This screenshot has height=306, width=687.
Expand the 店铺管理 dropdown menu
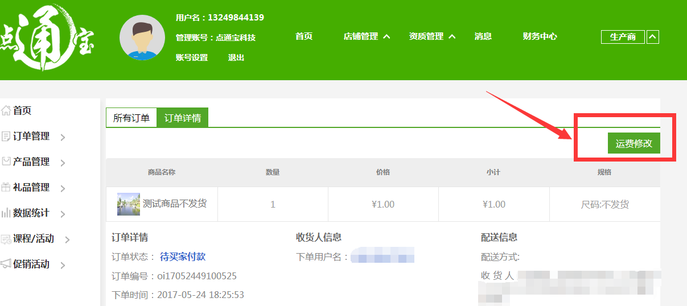(x=367, y=36)
